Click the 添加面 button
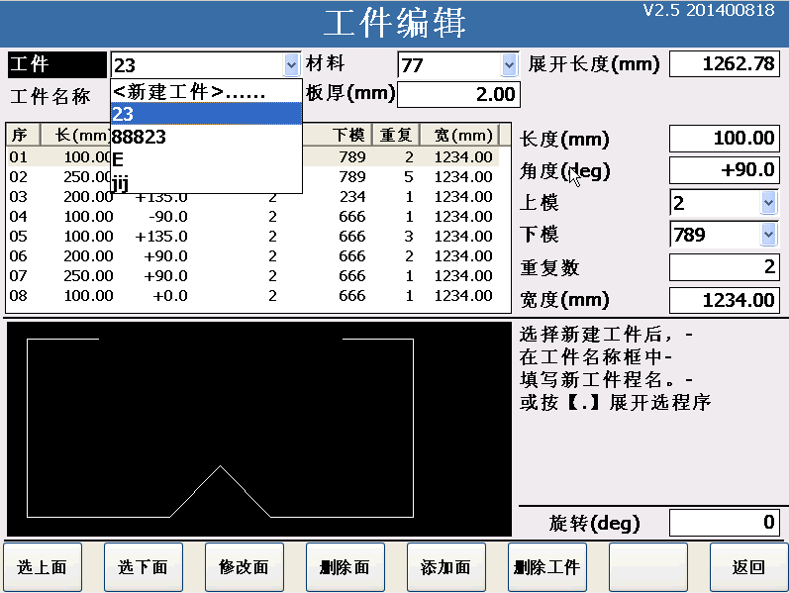 (445, 567)
